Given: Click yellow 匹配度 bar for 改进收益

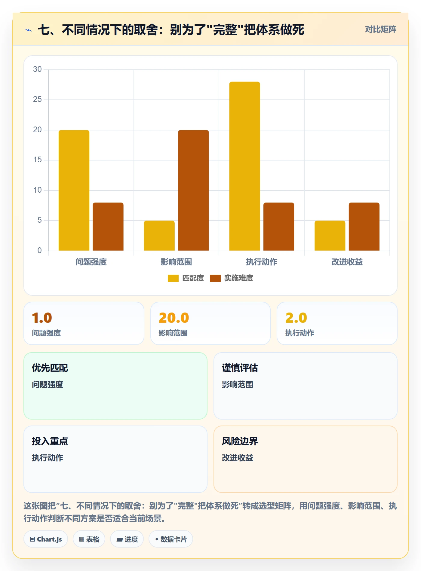Looking at the screenshot, I should (x=330, y=236).
